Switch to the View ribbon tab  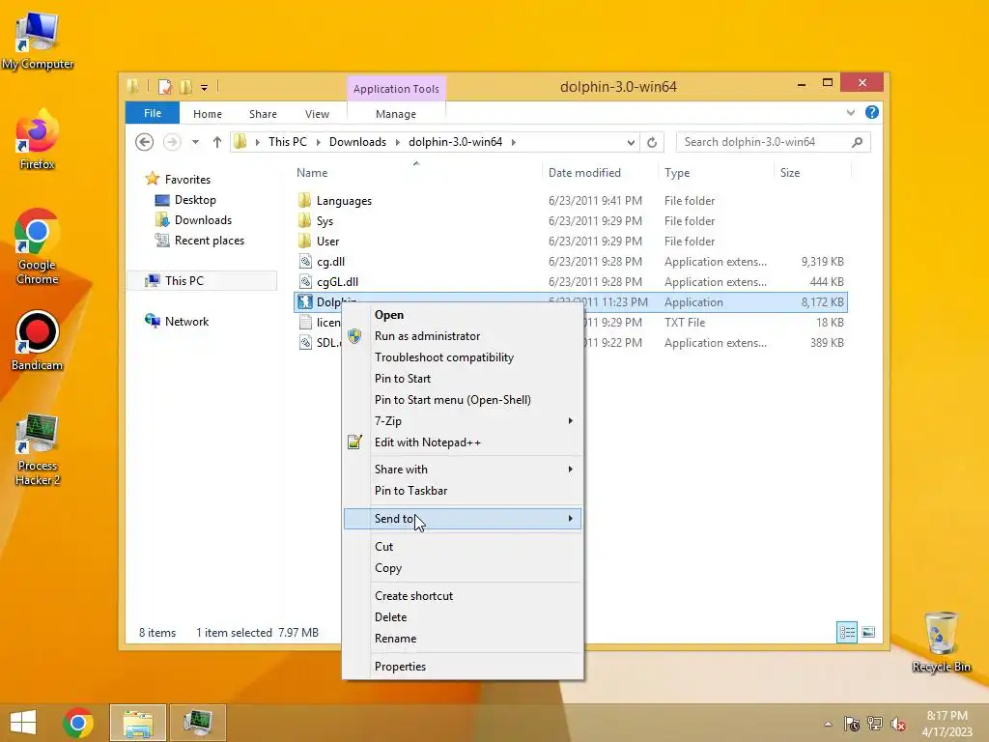pyautogui.click(x=317, y=114)
